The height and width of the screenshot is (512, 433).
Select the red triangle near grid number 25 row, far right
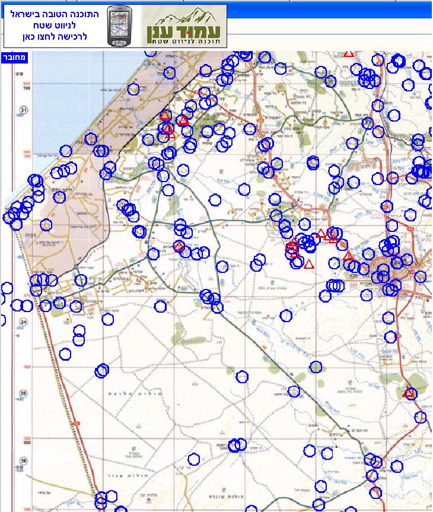(x=408, y=393)
